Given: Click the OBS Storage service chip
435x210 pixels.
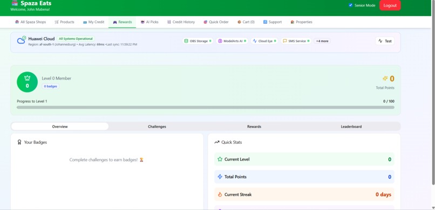Looking at the screenshot, I should [198, 41].
